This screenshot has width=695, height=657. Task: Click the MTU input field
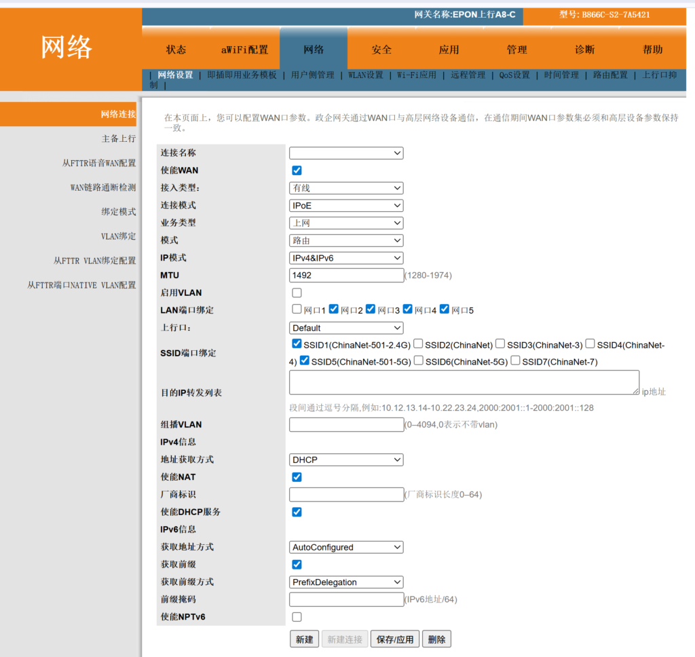[346, 276]
